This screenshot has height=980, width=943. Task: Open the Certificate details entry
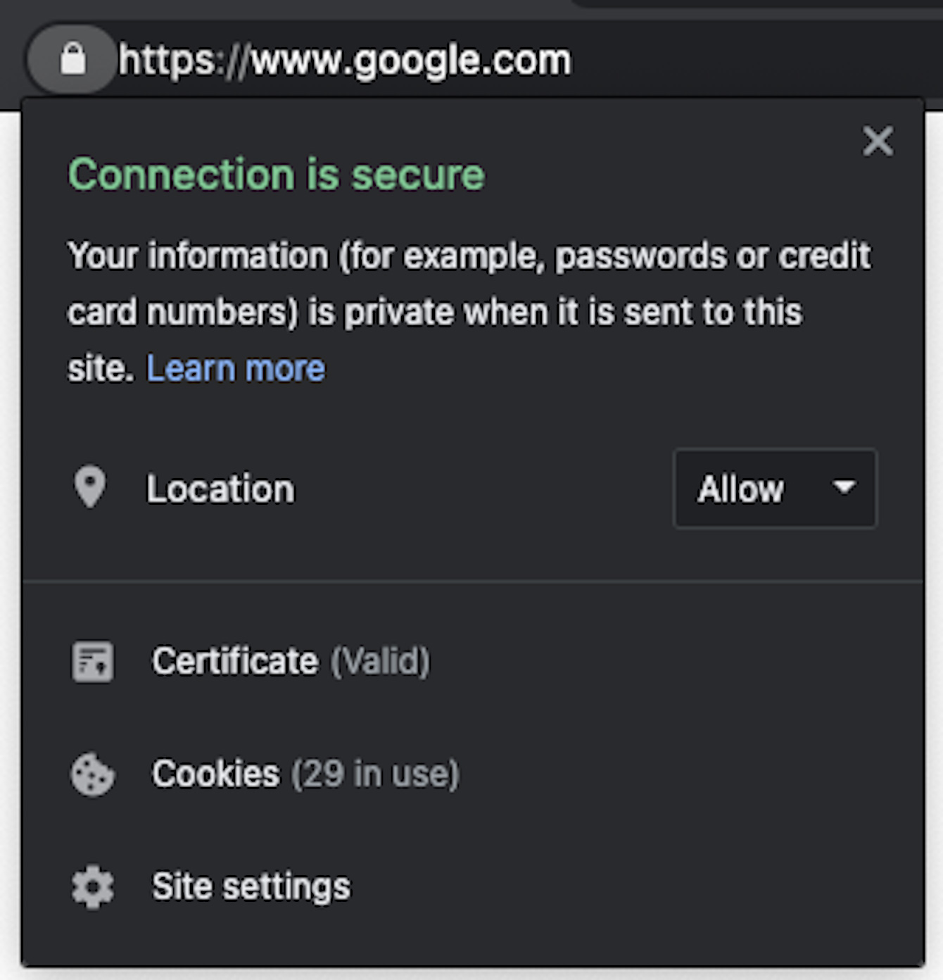pyautogui.click(x=235, y=662)
